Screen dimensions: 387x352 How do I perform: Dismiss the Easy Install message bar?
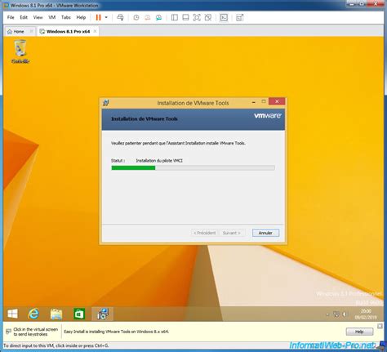(380, 326)
